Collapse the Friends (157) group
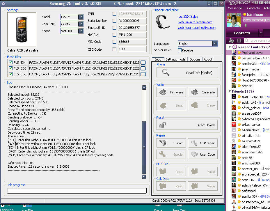The image size is (270, 211). [230, 91]
